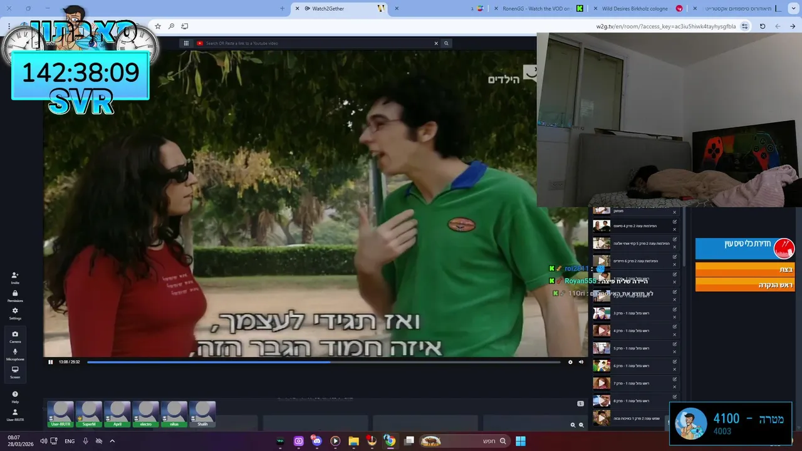Open Discord from the taskbar
802x451 pixels.
tap(316, 441)
